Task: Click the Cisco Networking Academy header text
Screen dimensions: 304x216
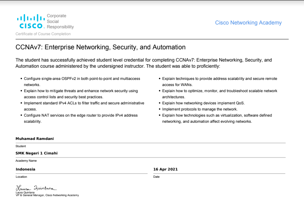Action: tap(248, 23)
